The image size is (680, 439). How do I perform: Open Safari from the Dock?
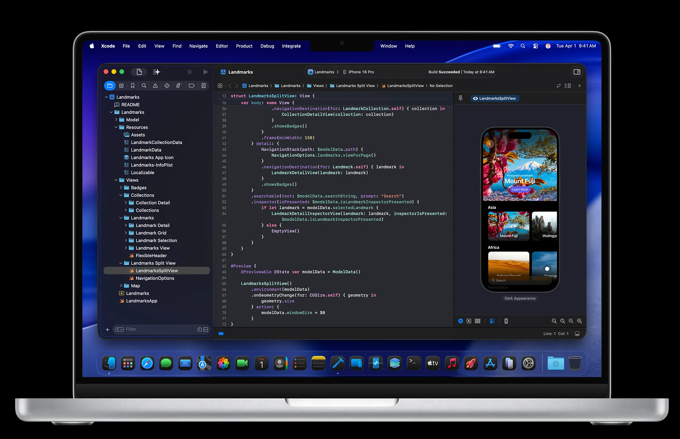tap(147, 363)
